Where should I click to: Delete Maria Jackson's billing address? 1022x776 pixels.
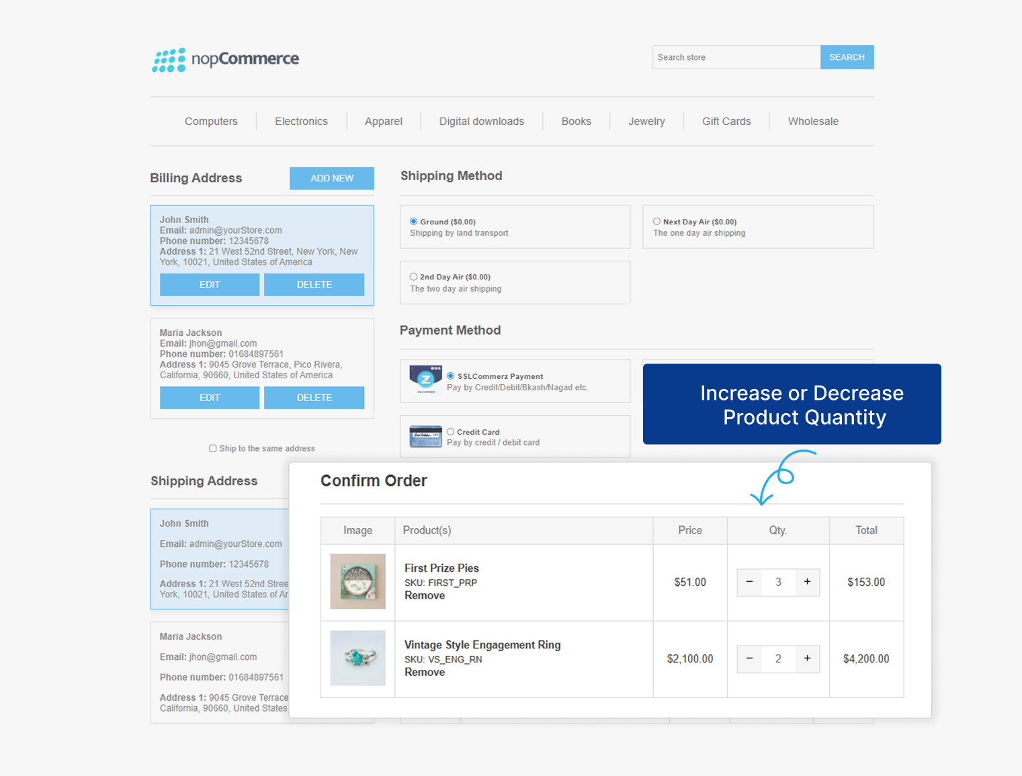click(x=314, y=398)
